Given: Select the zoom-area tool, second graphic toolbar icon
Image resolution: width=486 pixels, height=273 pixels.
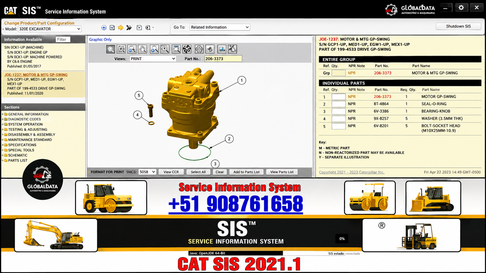Looking at the screenshot, I should point(121,49).
